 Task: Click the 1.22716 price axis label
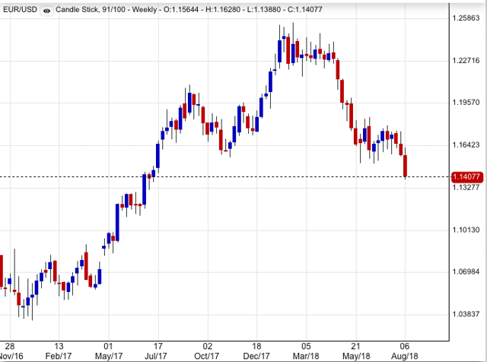click(466, 61)
